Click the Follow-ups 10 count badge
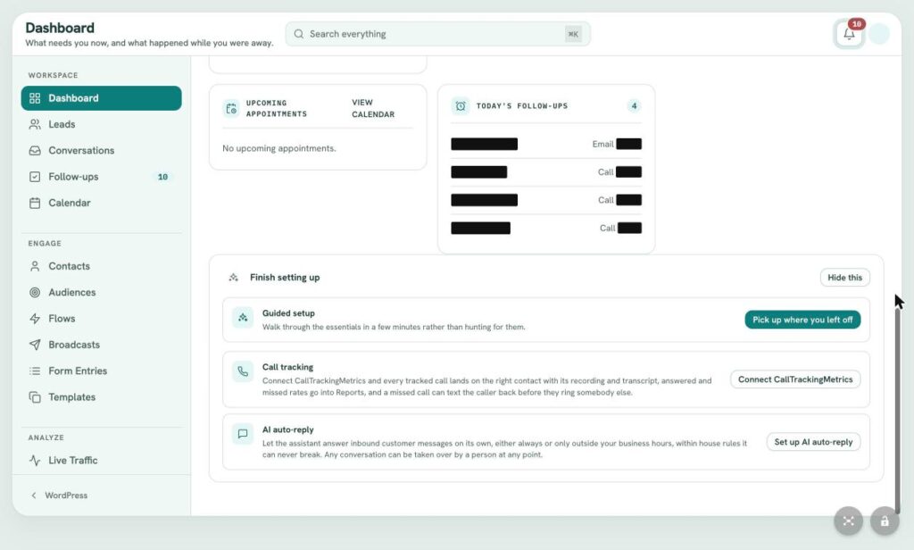This screenshot has height=550, width=914. pos(162,177)
